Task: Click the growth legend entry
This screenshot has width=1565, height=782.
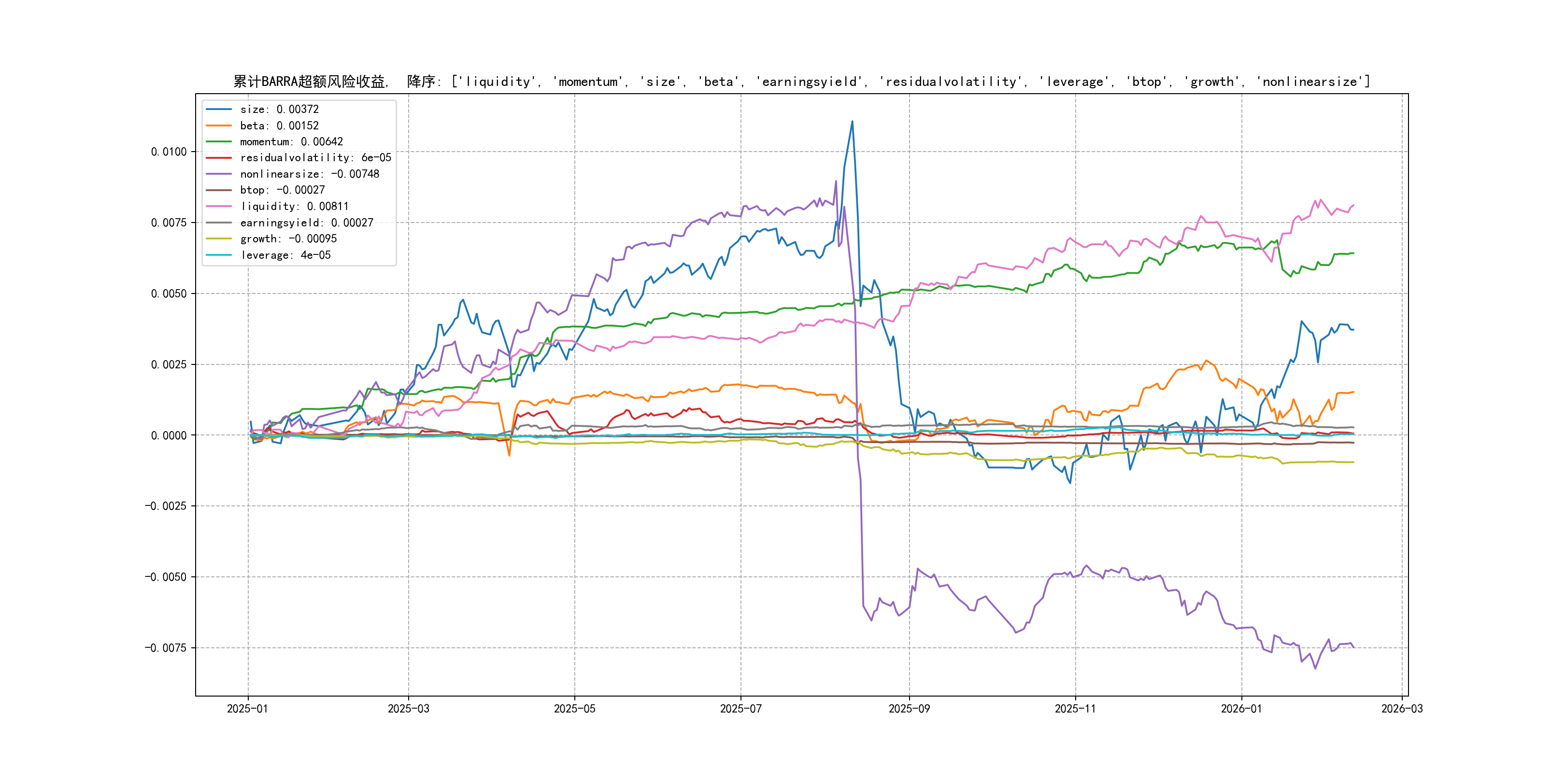Action: 288,238
